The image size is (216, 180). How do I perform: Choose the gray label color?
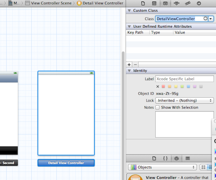click(x=201, y=86)
